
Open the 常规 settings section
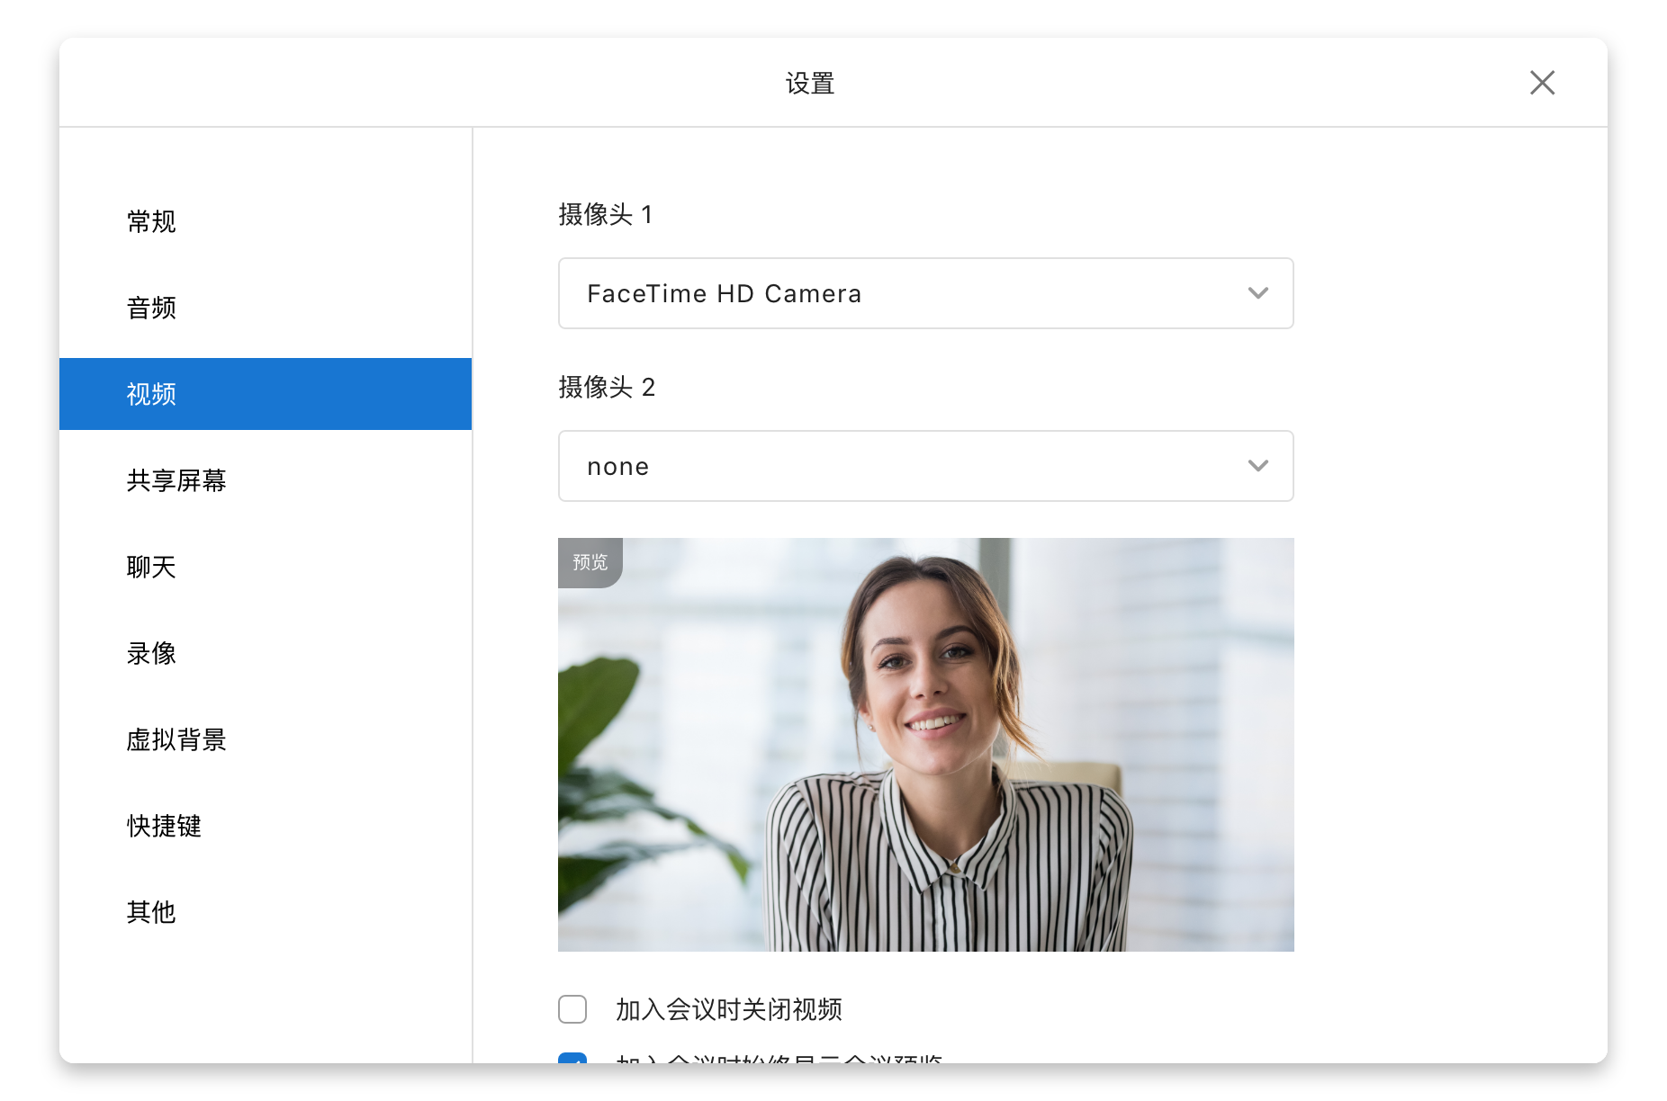[x=151, y=221]
